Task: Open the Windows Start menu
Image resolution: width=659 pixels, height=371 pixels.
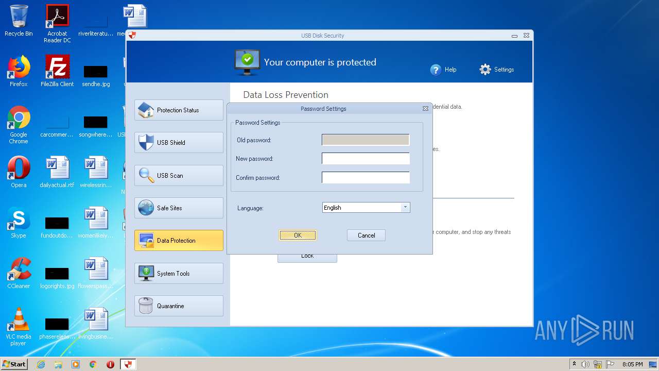Action: click(14, 364)
